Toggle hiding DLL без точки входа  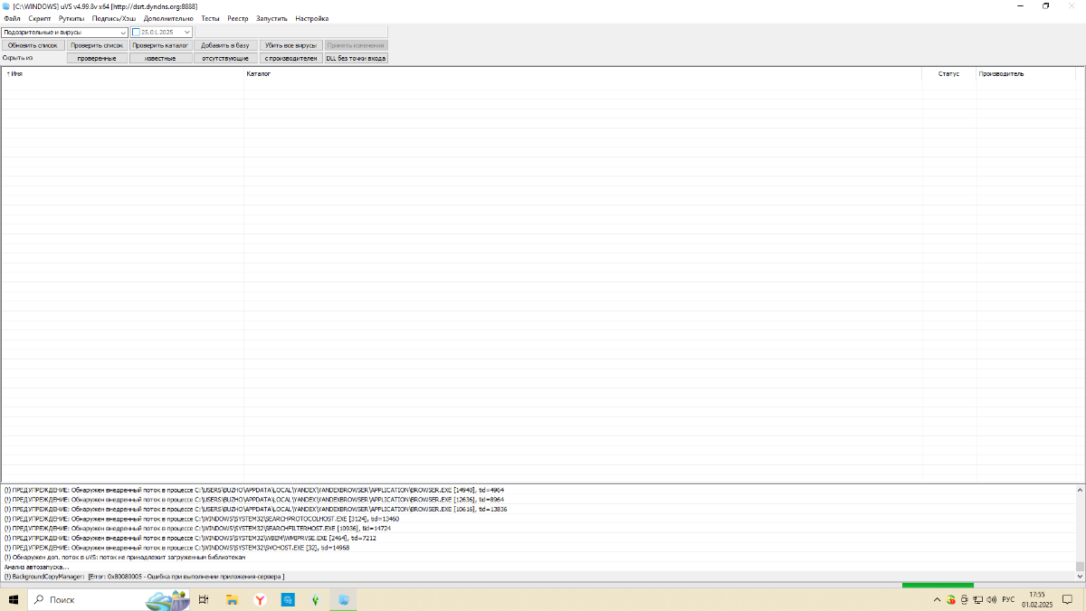(356, 58)
